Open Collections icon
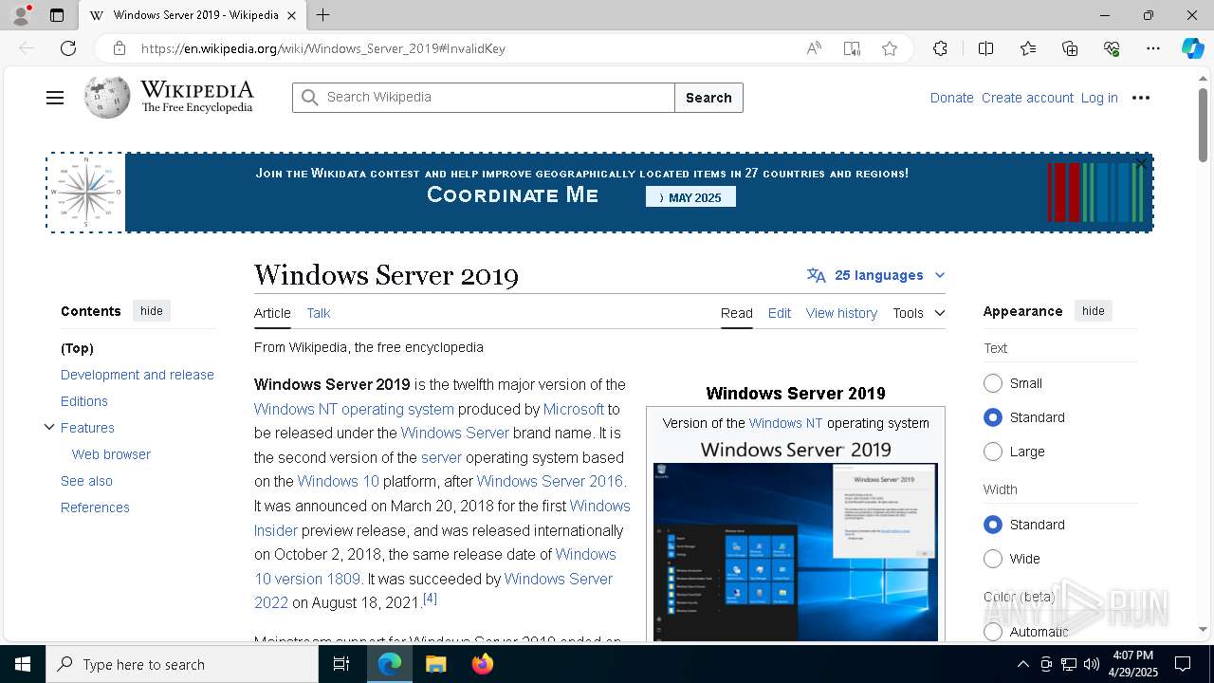Screen dimensions: 1214x683 pyautogui.click(x=1070, y=48)
